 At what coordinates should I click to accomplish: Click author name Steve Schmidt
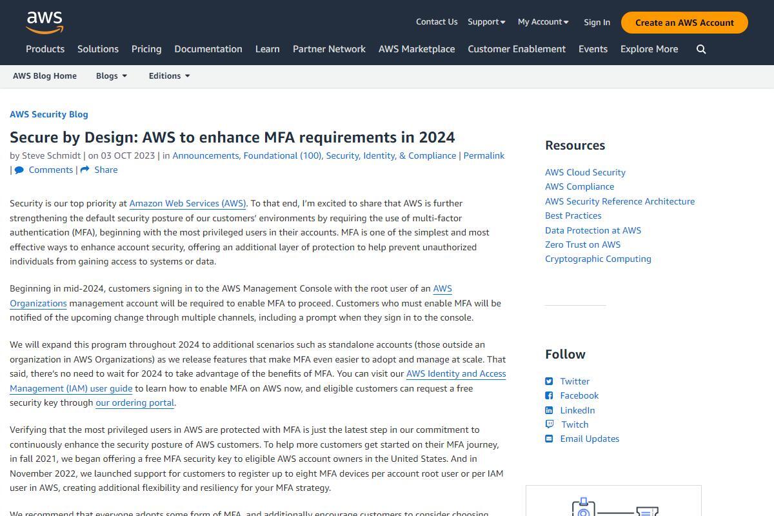pyautogui.click(x=52, y=155)
